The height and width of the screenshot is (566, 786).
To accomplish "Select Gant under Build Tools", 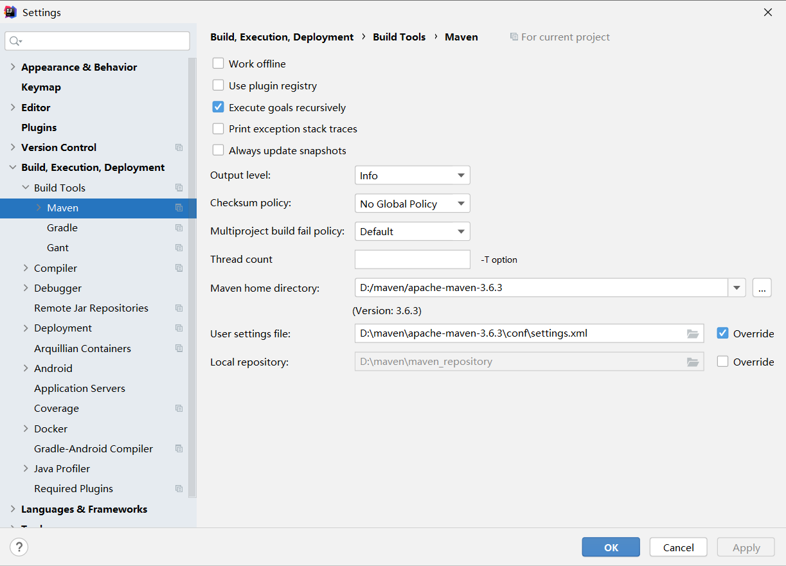I will click(58, 248).
